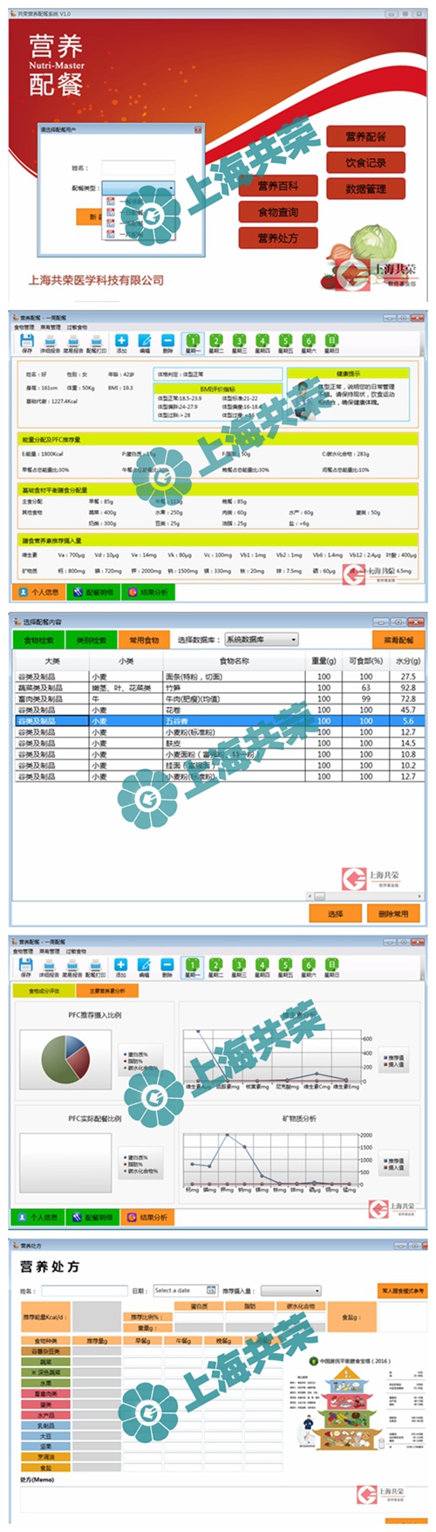Click the 配餐打印 printer icon above the 健康提示 panel
The height and width of the screenshot is (1532, 436).
pos(97,341)
